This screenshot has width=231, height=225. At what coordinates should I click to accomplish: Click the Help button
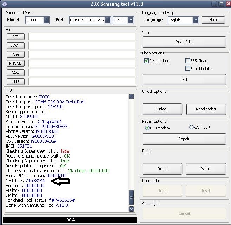click(x=213, y=20)
